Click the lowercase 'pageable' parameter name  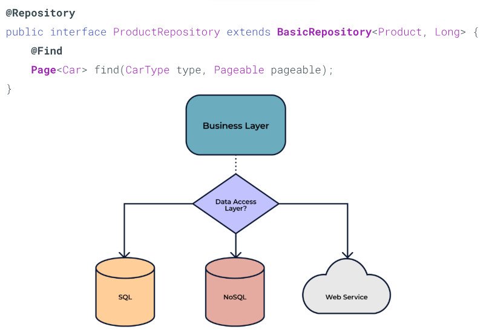(296, 70)
